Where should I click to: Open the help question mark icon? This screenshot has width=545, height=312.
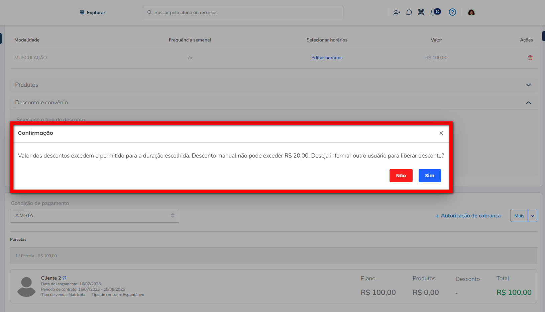(452, 12)
